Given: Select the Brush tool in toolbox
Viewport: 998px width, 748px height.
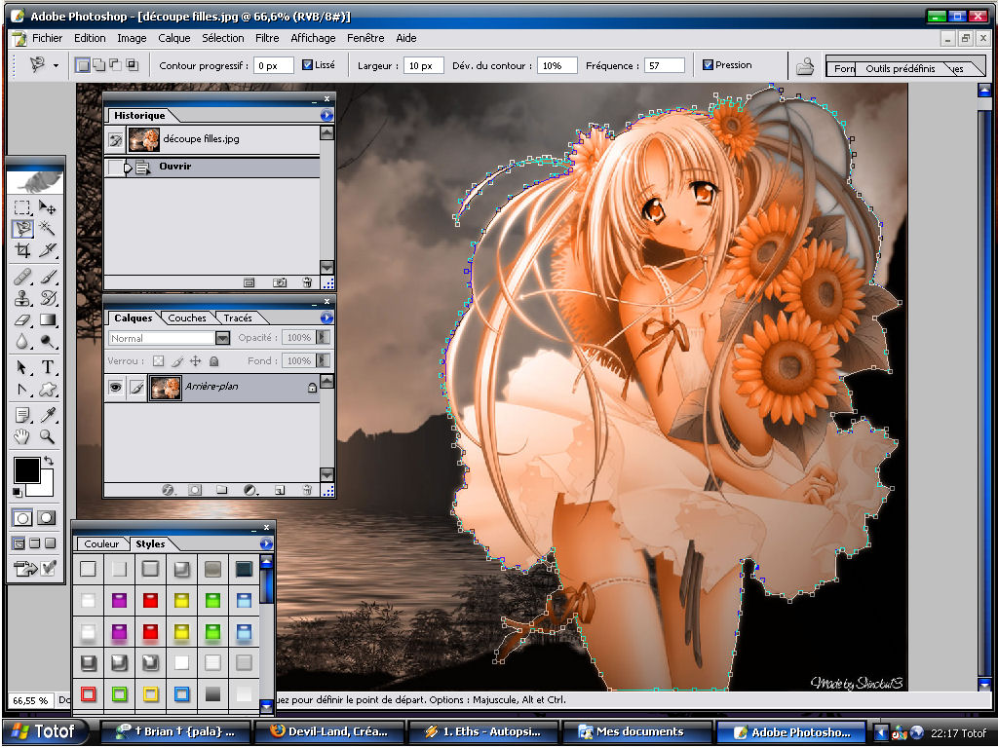Looking at the screenshot, I should click(47, 277).
